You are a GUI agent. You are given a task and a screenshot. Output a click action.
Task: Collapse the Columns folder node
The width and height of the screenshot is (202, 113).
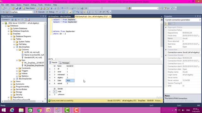coord(17,50)
